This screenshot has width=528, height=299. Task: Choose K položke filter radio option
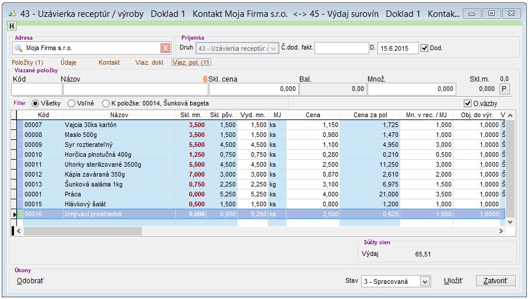click(106, 104)
